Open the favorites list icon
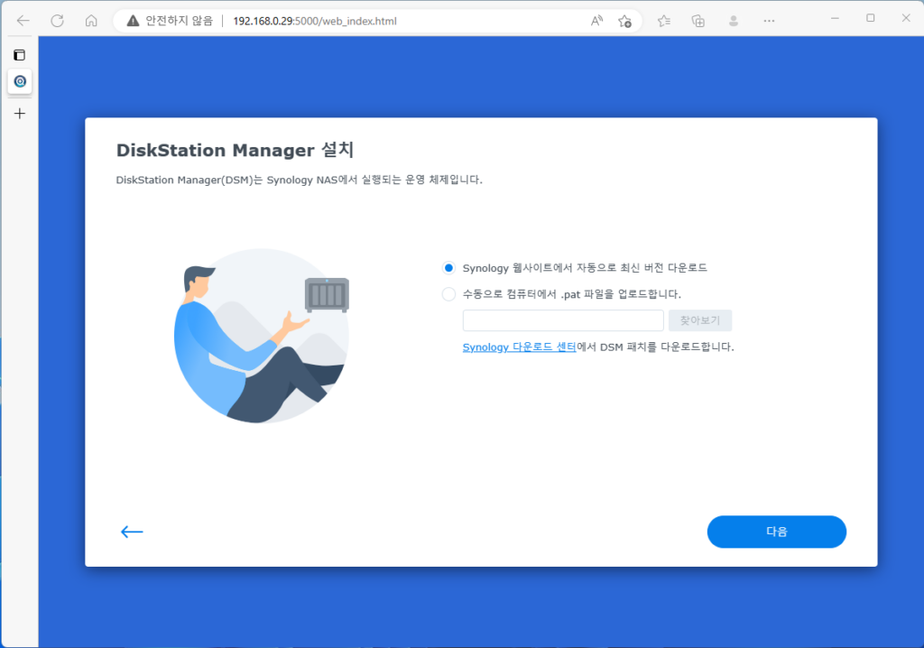The width and height of the screenshot is (924, 648). coord(664,21)
